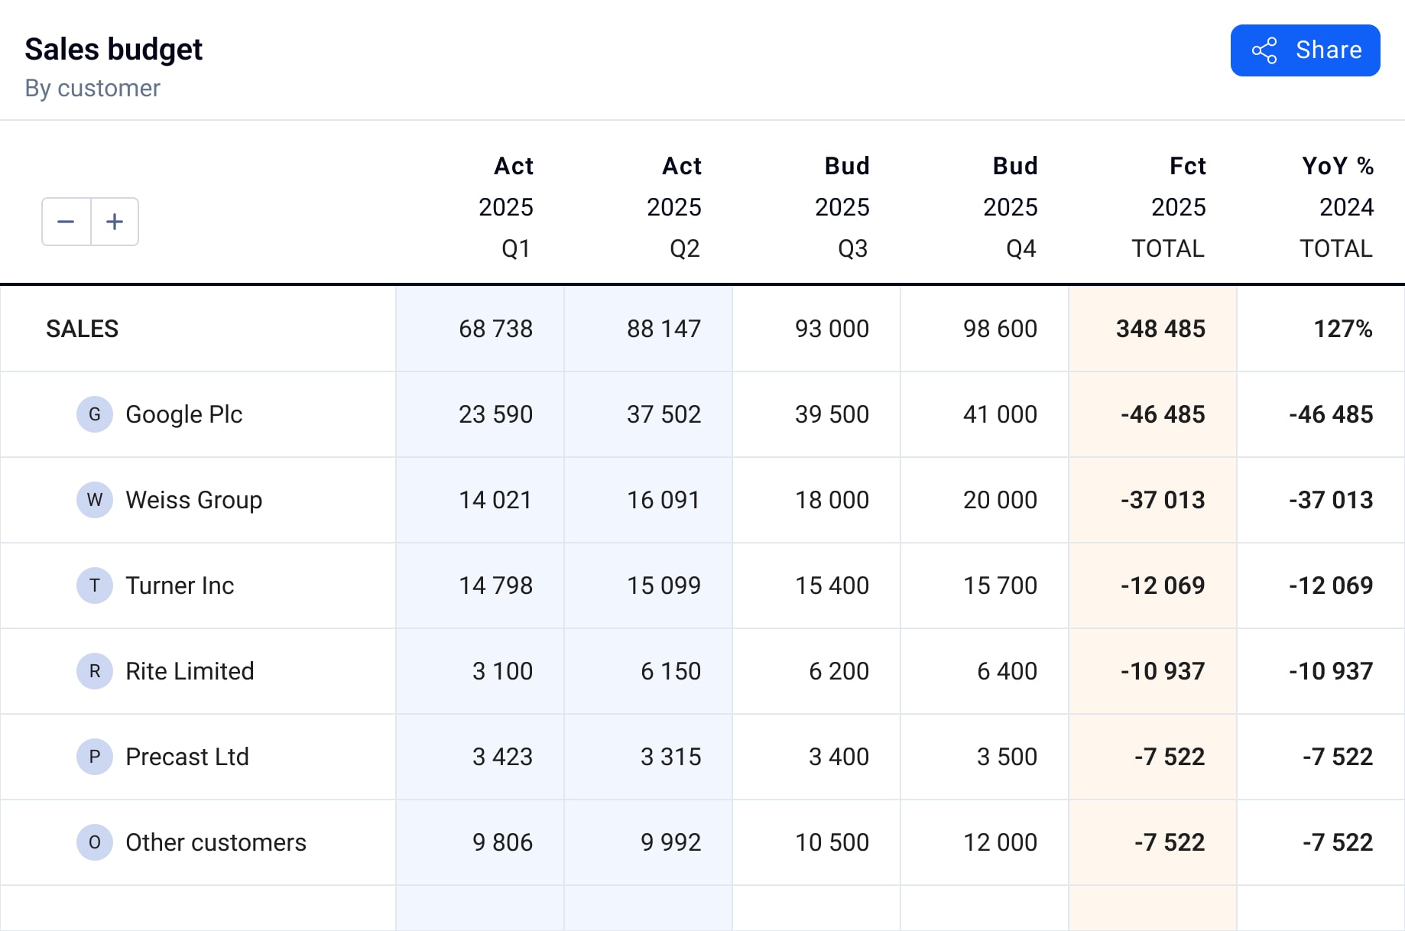Click the share icon inside Share button
The image size is (1405, 931).
1264,50
